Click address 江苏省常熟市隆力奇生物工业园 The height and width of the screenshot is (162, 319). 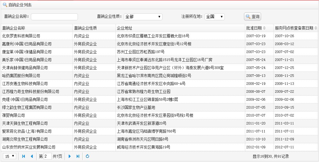tap(144, 91)
